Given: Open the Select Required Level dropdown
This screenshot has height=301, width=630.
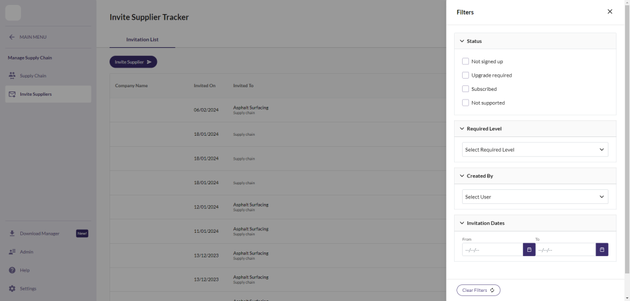Looking at the screenshot, I should coord(535,149).
